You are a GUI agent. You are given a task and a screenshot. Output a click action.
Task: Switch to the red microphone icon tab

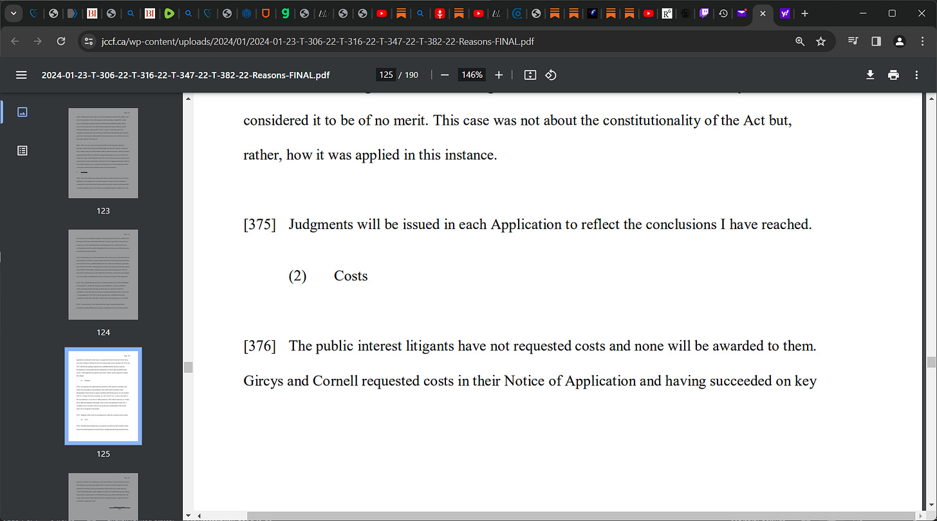coord(440,13)
